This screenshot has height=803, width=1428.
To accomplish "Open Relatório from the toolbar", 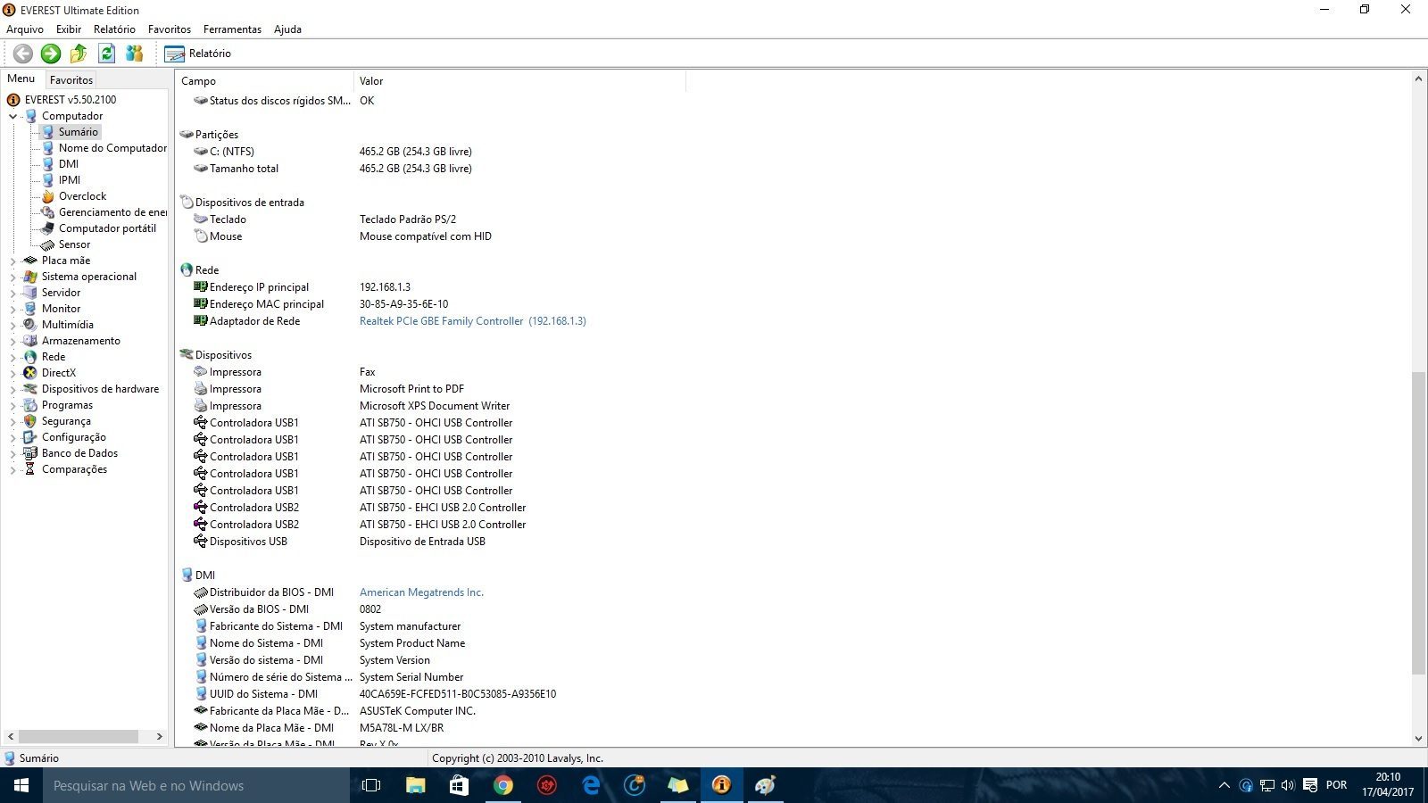I will pos(198,54).
